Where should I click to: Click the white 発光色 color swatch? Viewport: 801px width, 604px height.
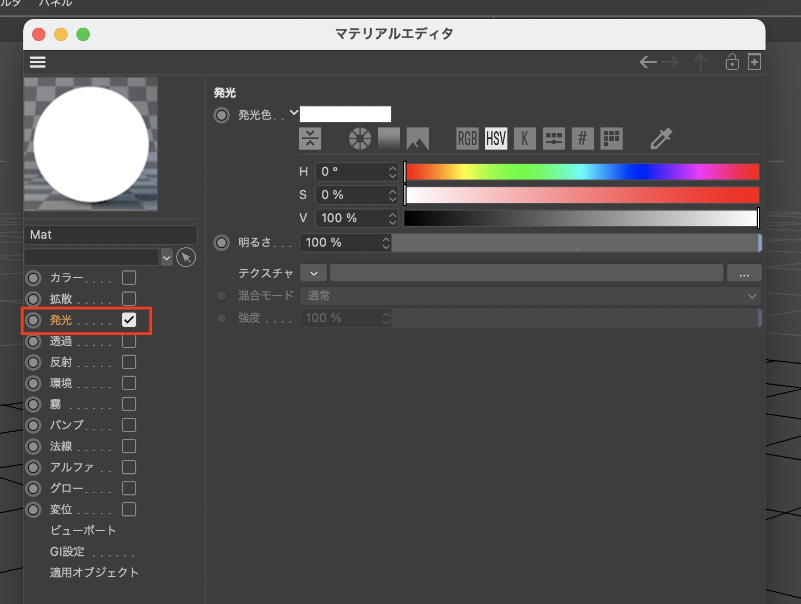[345, 114]
